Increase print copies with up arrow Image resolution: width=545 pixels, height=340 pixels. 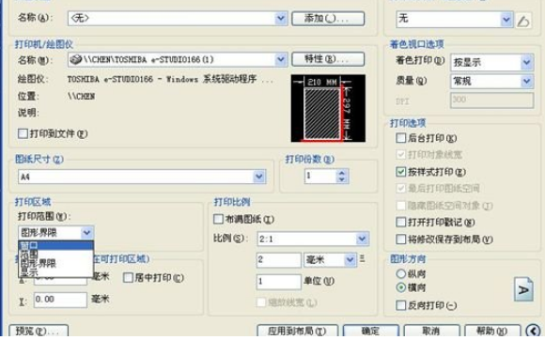click(342, 173)
